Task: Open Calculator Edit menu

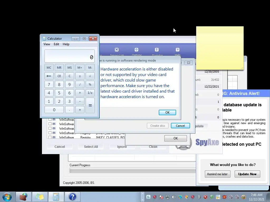Action: pyautogui.click(x=56, y=44)
